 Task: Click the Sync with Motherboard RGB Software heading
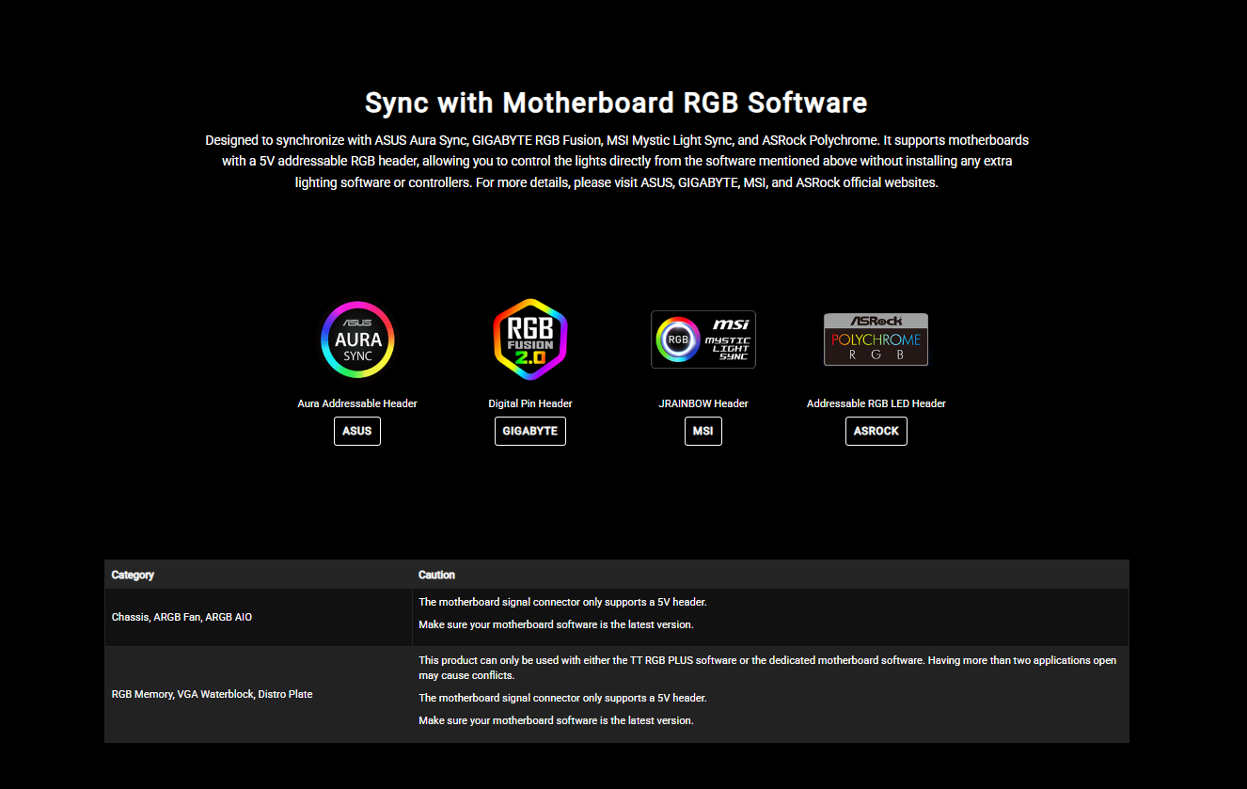pyautogui.click(x=616, y=103)
